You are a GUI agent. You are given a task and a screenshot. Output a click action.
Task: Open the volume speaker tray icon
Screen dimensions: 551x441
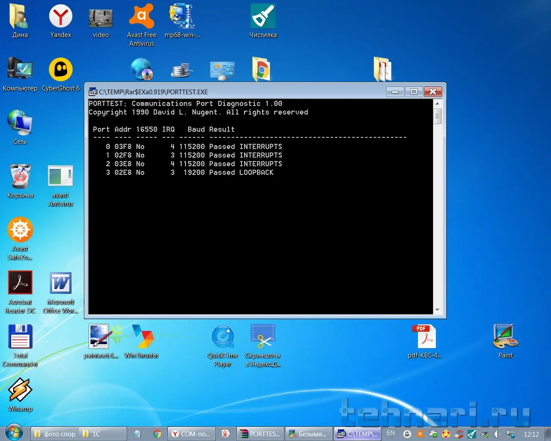(x=497, y=434)
